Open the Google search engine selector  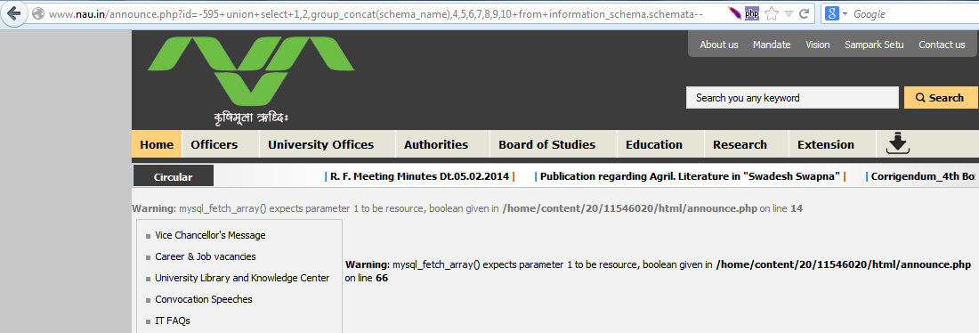coord(836,13)
